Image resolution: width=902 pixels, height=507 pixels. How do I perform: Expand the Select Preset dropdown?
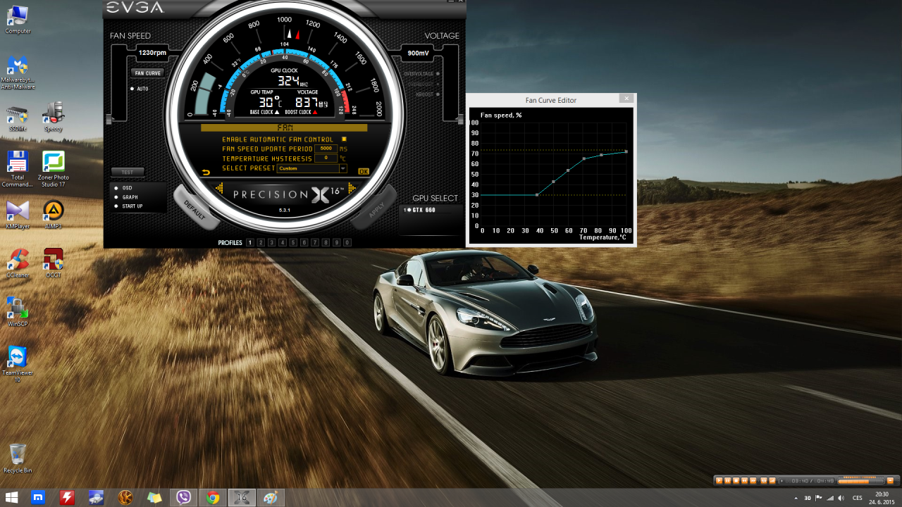point(343,168)
